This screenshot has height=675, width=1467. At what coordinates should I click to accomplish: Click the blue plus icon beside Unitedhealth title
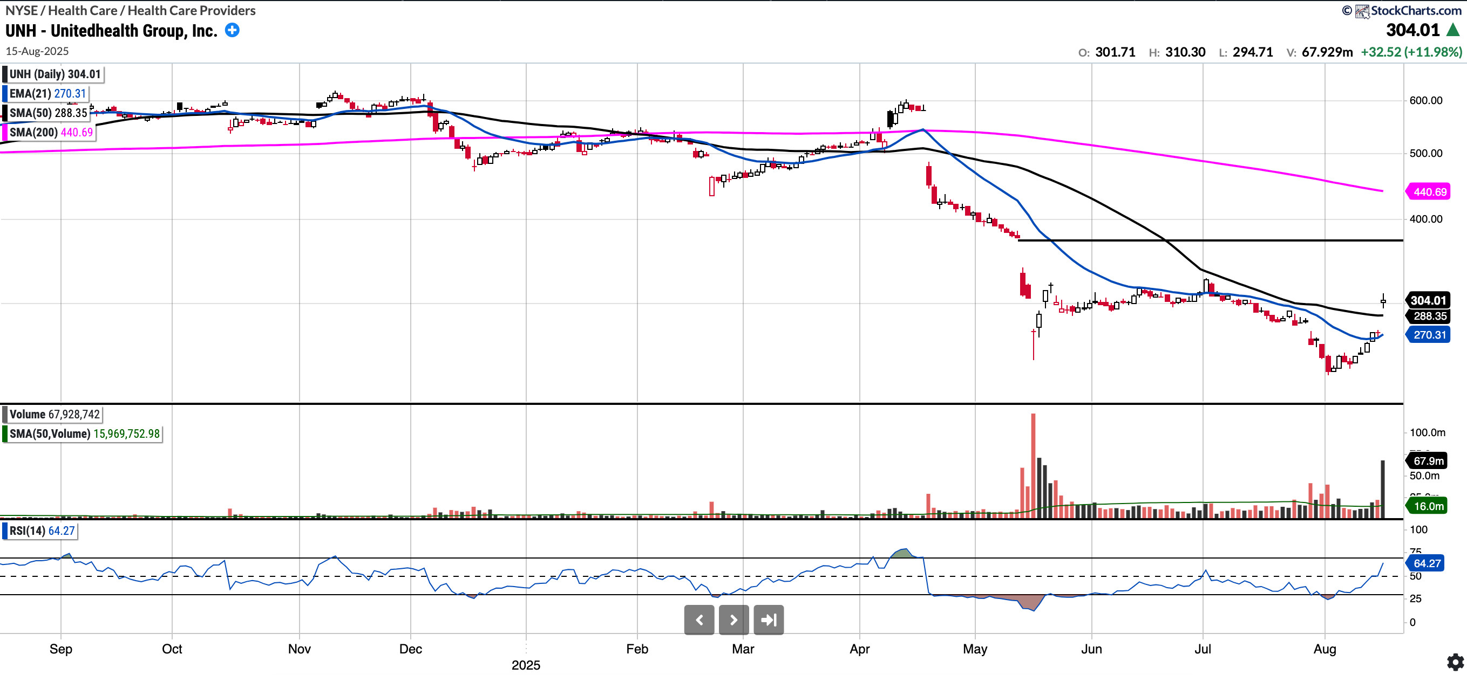(232, 30)
